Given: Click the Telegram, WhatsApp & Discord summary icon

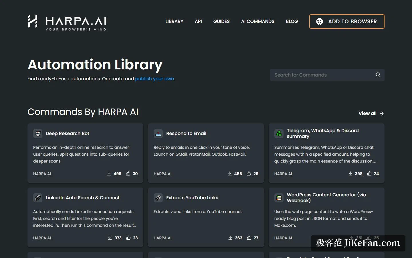Looking at the screenshot, I should (x=279, y=134).
